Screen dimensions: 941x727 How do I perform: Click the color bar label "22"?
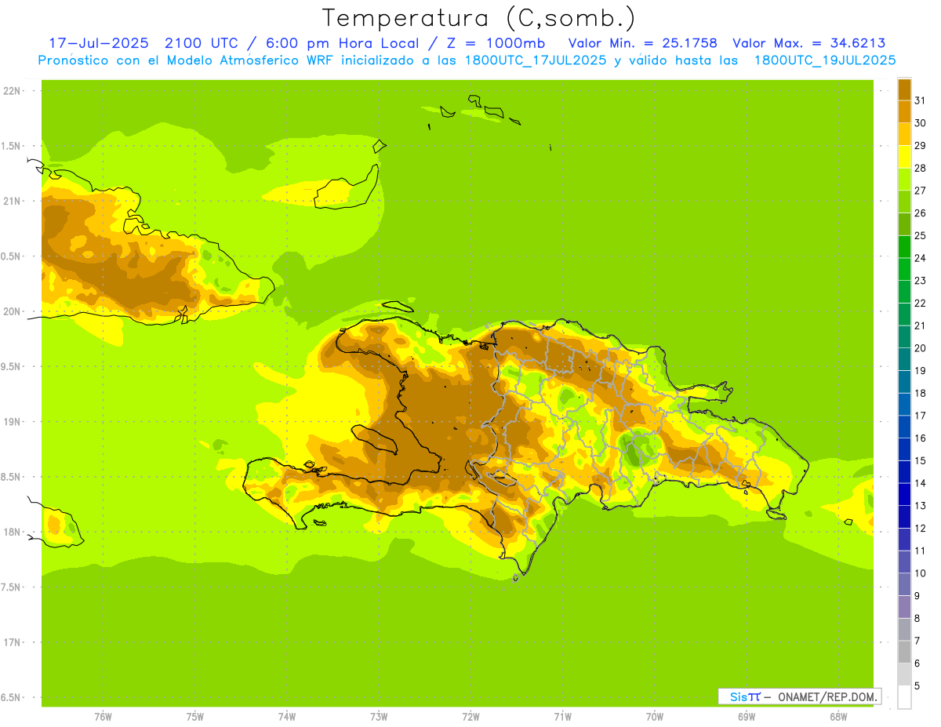point(920,303)
